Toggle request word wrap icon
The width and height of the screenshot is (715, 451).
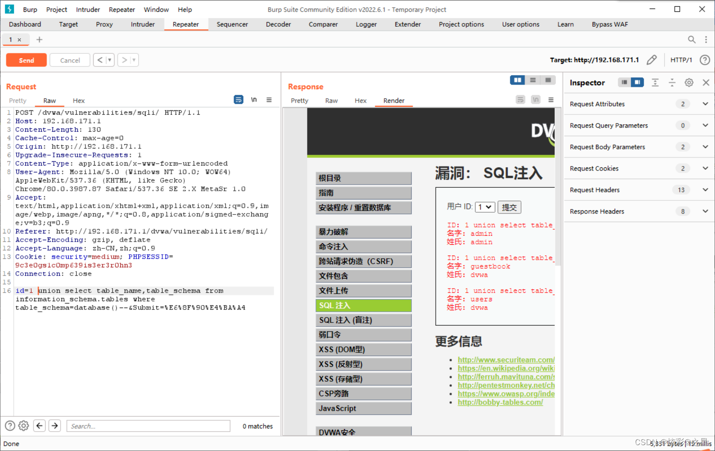239,100
